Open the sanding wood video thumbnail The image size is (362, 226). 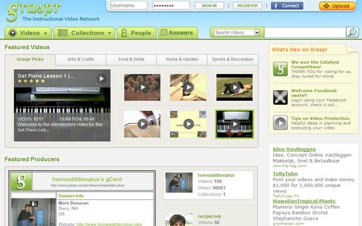point(142,124)
